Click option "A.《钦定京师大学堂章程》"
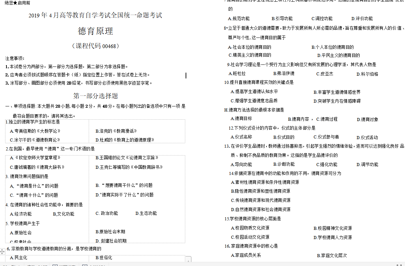 35,158
